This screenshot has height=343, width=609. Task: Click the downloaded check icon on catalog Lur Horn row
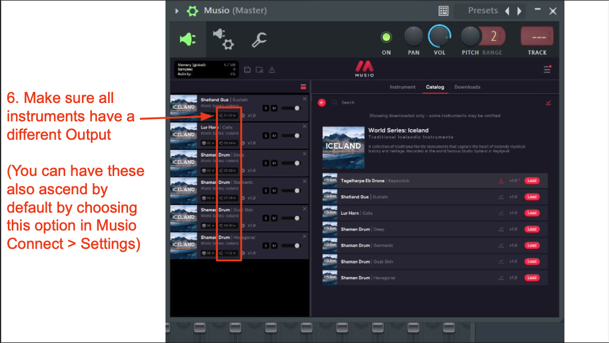501,213
